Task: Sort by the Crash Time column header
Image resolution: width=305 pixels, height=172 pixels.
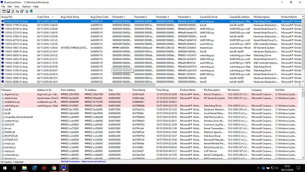Action: click(x=48, y=17)
